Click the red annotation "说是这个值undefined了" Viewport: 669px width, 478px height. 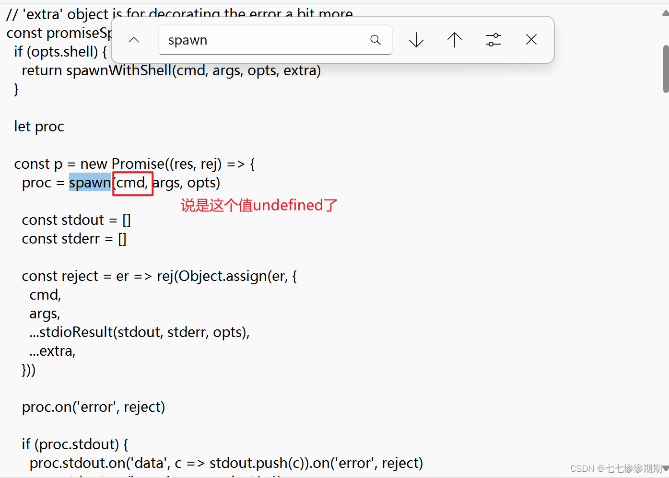click(x=258, y=205)
